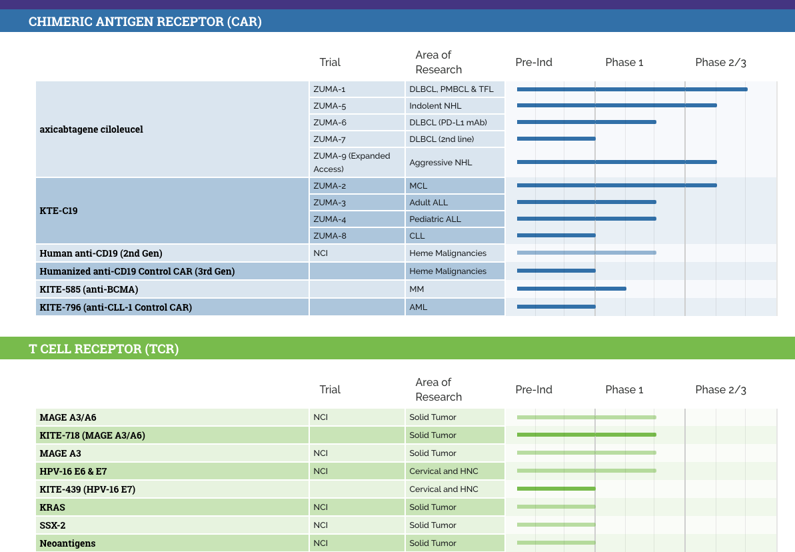Select the KTE-C19 product cell
This screenshot has width=795, height=552.
click(x=173, y=211)
